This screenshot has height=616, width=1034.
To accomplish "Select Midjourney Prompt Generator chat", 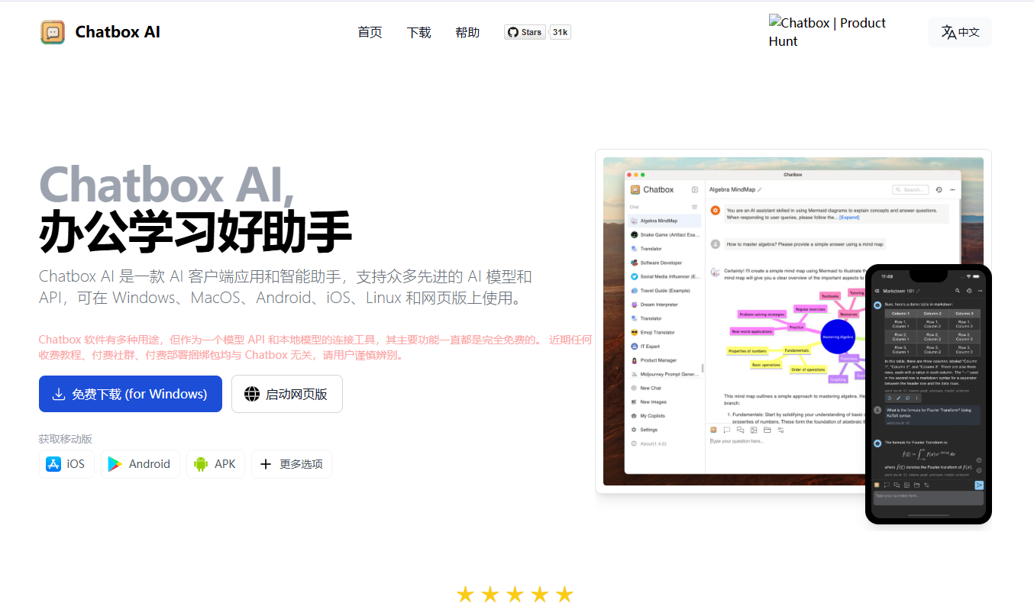I will click(664, 374).
